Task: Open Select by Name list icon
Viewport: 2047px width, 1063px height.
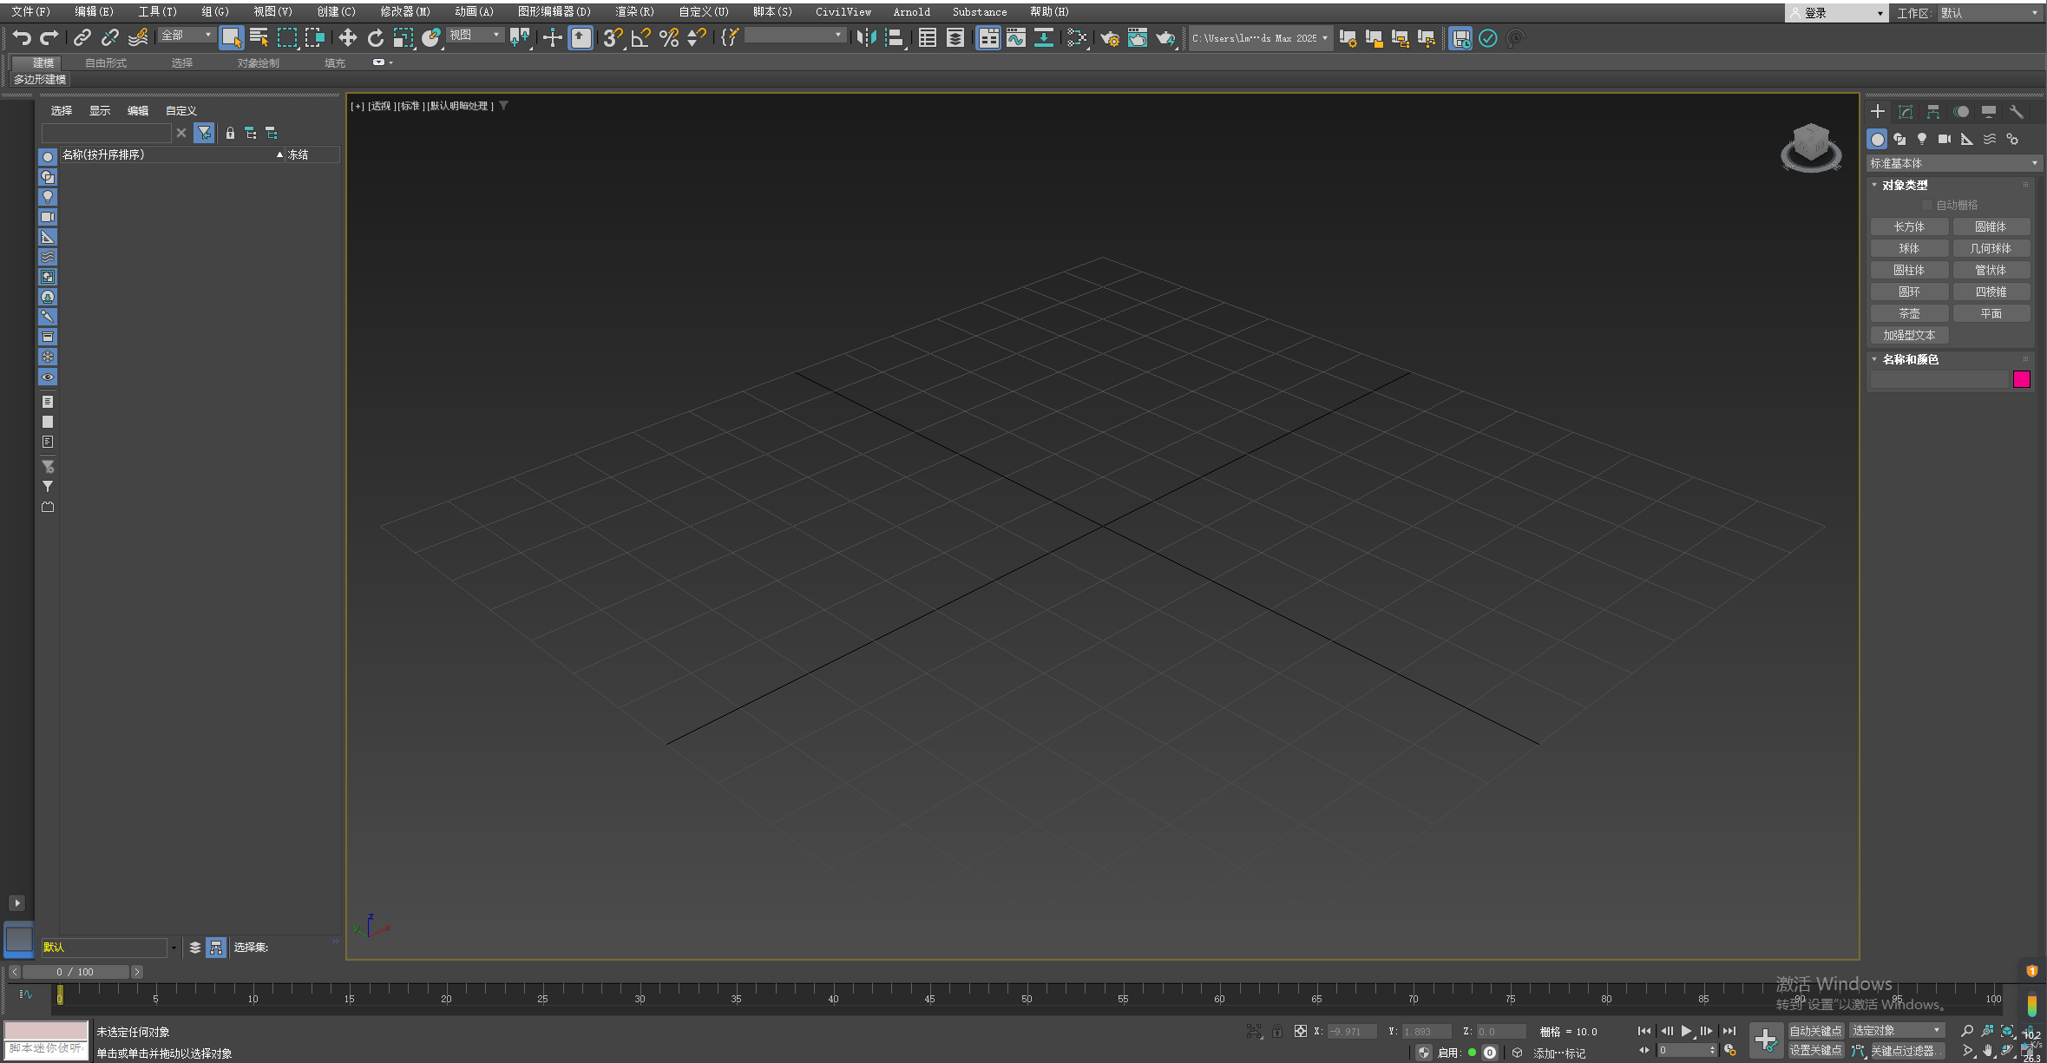Action: click(259, 37)
